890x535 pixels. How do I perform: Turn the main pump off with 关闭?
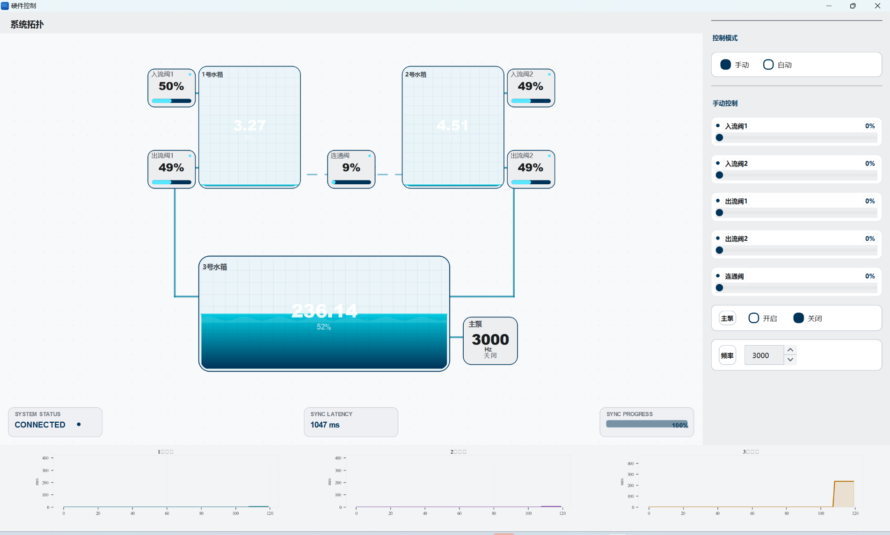[808, 318]
